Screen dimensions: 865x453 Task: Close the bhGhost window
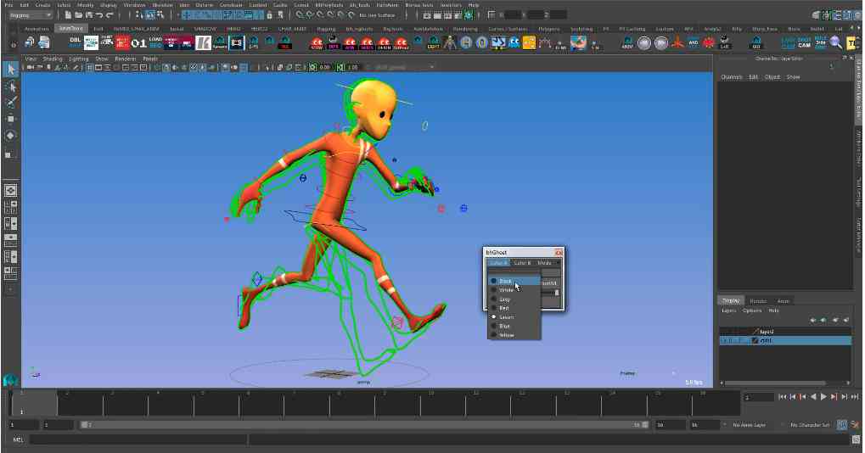click(x=559, y=253)
